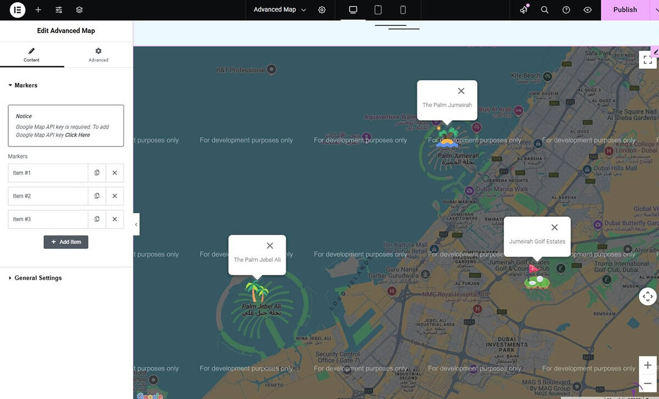Zoom out on the map
Image resolution: width=659 pixels, height=399 pixels.
[x=647, y=383]
